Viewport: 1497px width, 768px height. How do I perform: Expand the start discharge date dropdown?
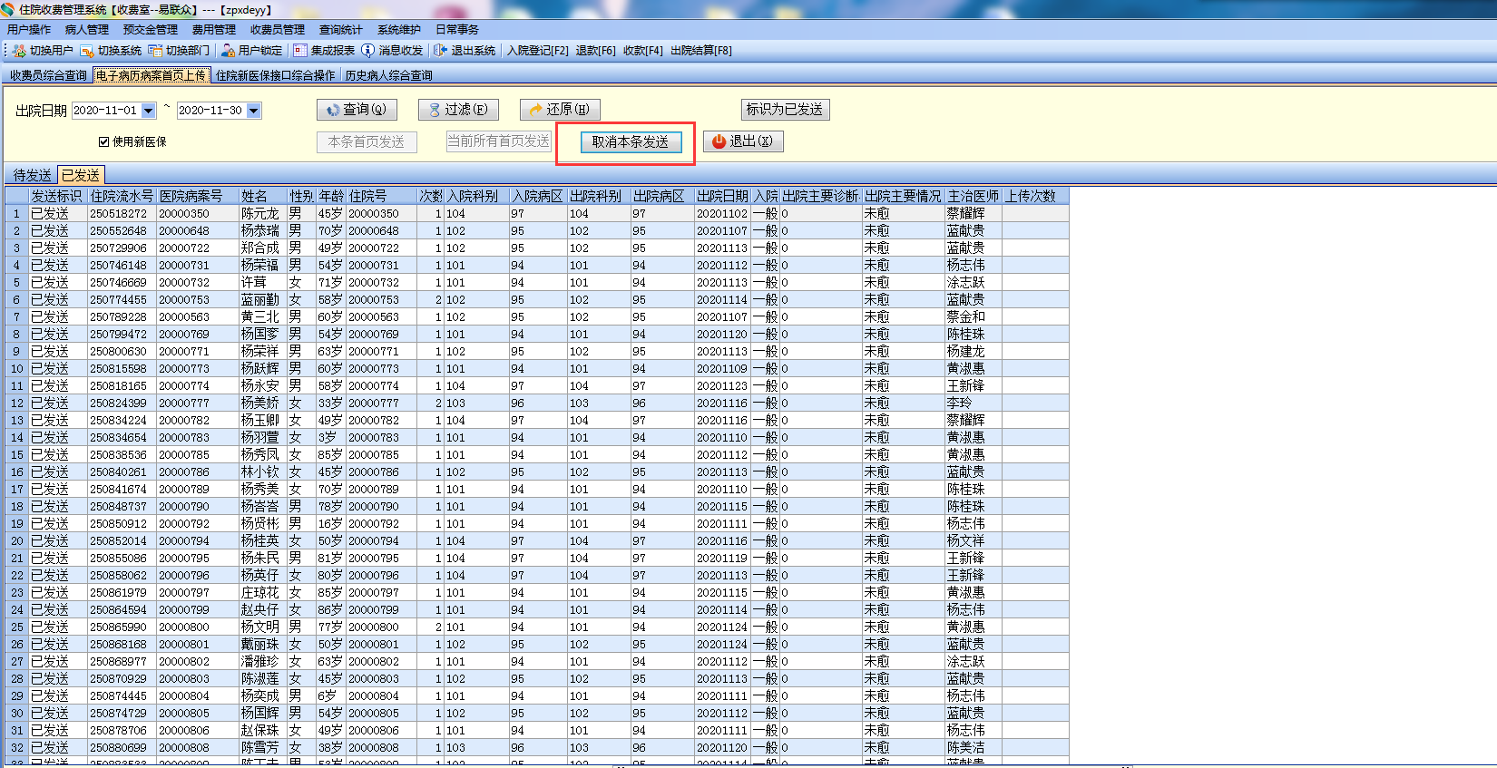coord(149,111)
